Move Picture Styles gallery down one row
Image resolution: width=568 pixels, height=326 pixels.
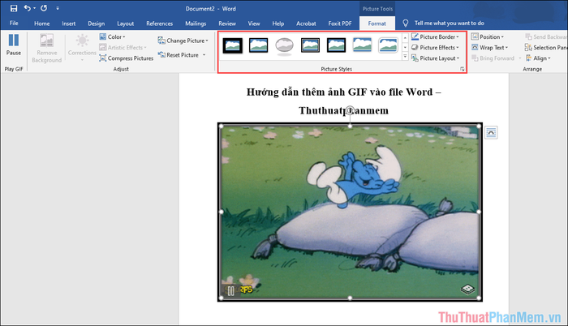pyautogui.click(x=405, y=47)
